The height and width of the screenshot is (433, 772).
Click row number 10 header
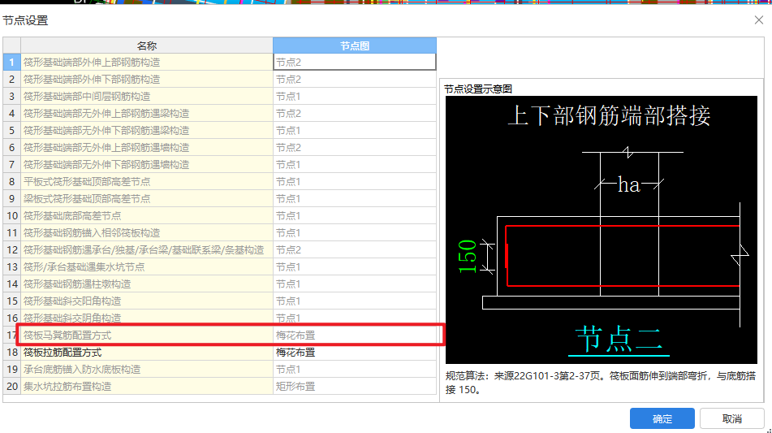(x=12, y=216)
